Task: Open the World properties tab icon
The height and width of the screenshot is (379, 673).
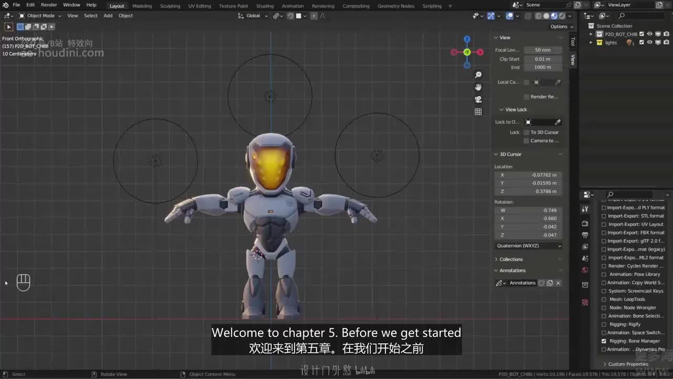Action: point(585,270)
